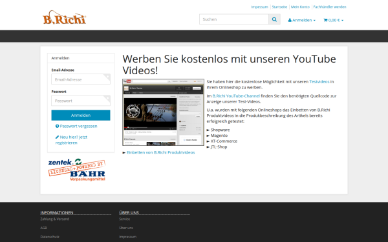Screen dimensions: 388x242
Task: Click the Shopware list item text
Action: 220,130
